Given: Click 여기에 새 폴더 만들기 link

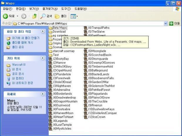Looking at the screenshot, I should pyautogui.click(x=26, y=38).
